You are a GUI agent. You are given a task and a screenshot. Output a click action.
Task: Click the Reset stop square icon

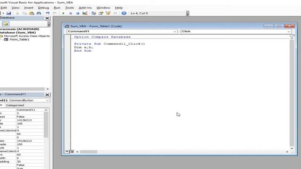coord(78,13)
